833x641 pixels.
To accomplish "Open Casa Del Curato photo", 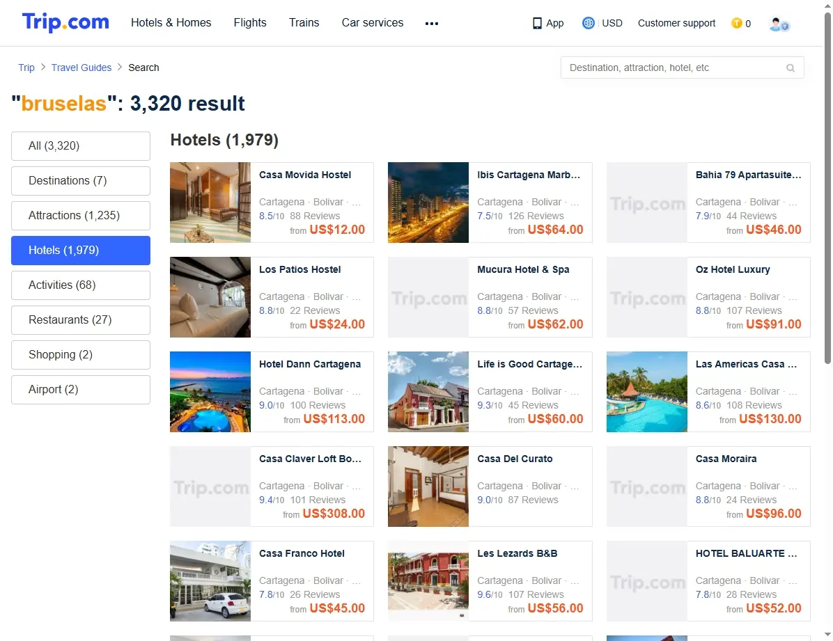I will 428,486.
